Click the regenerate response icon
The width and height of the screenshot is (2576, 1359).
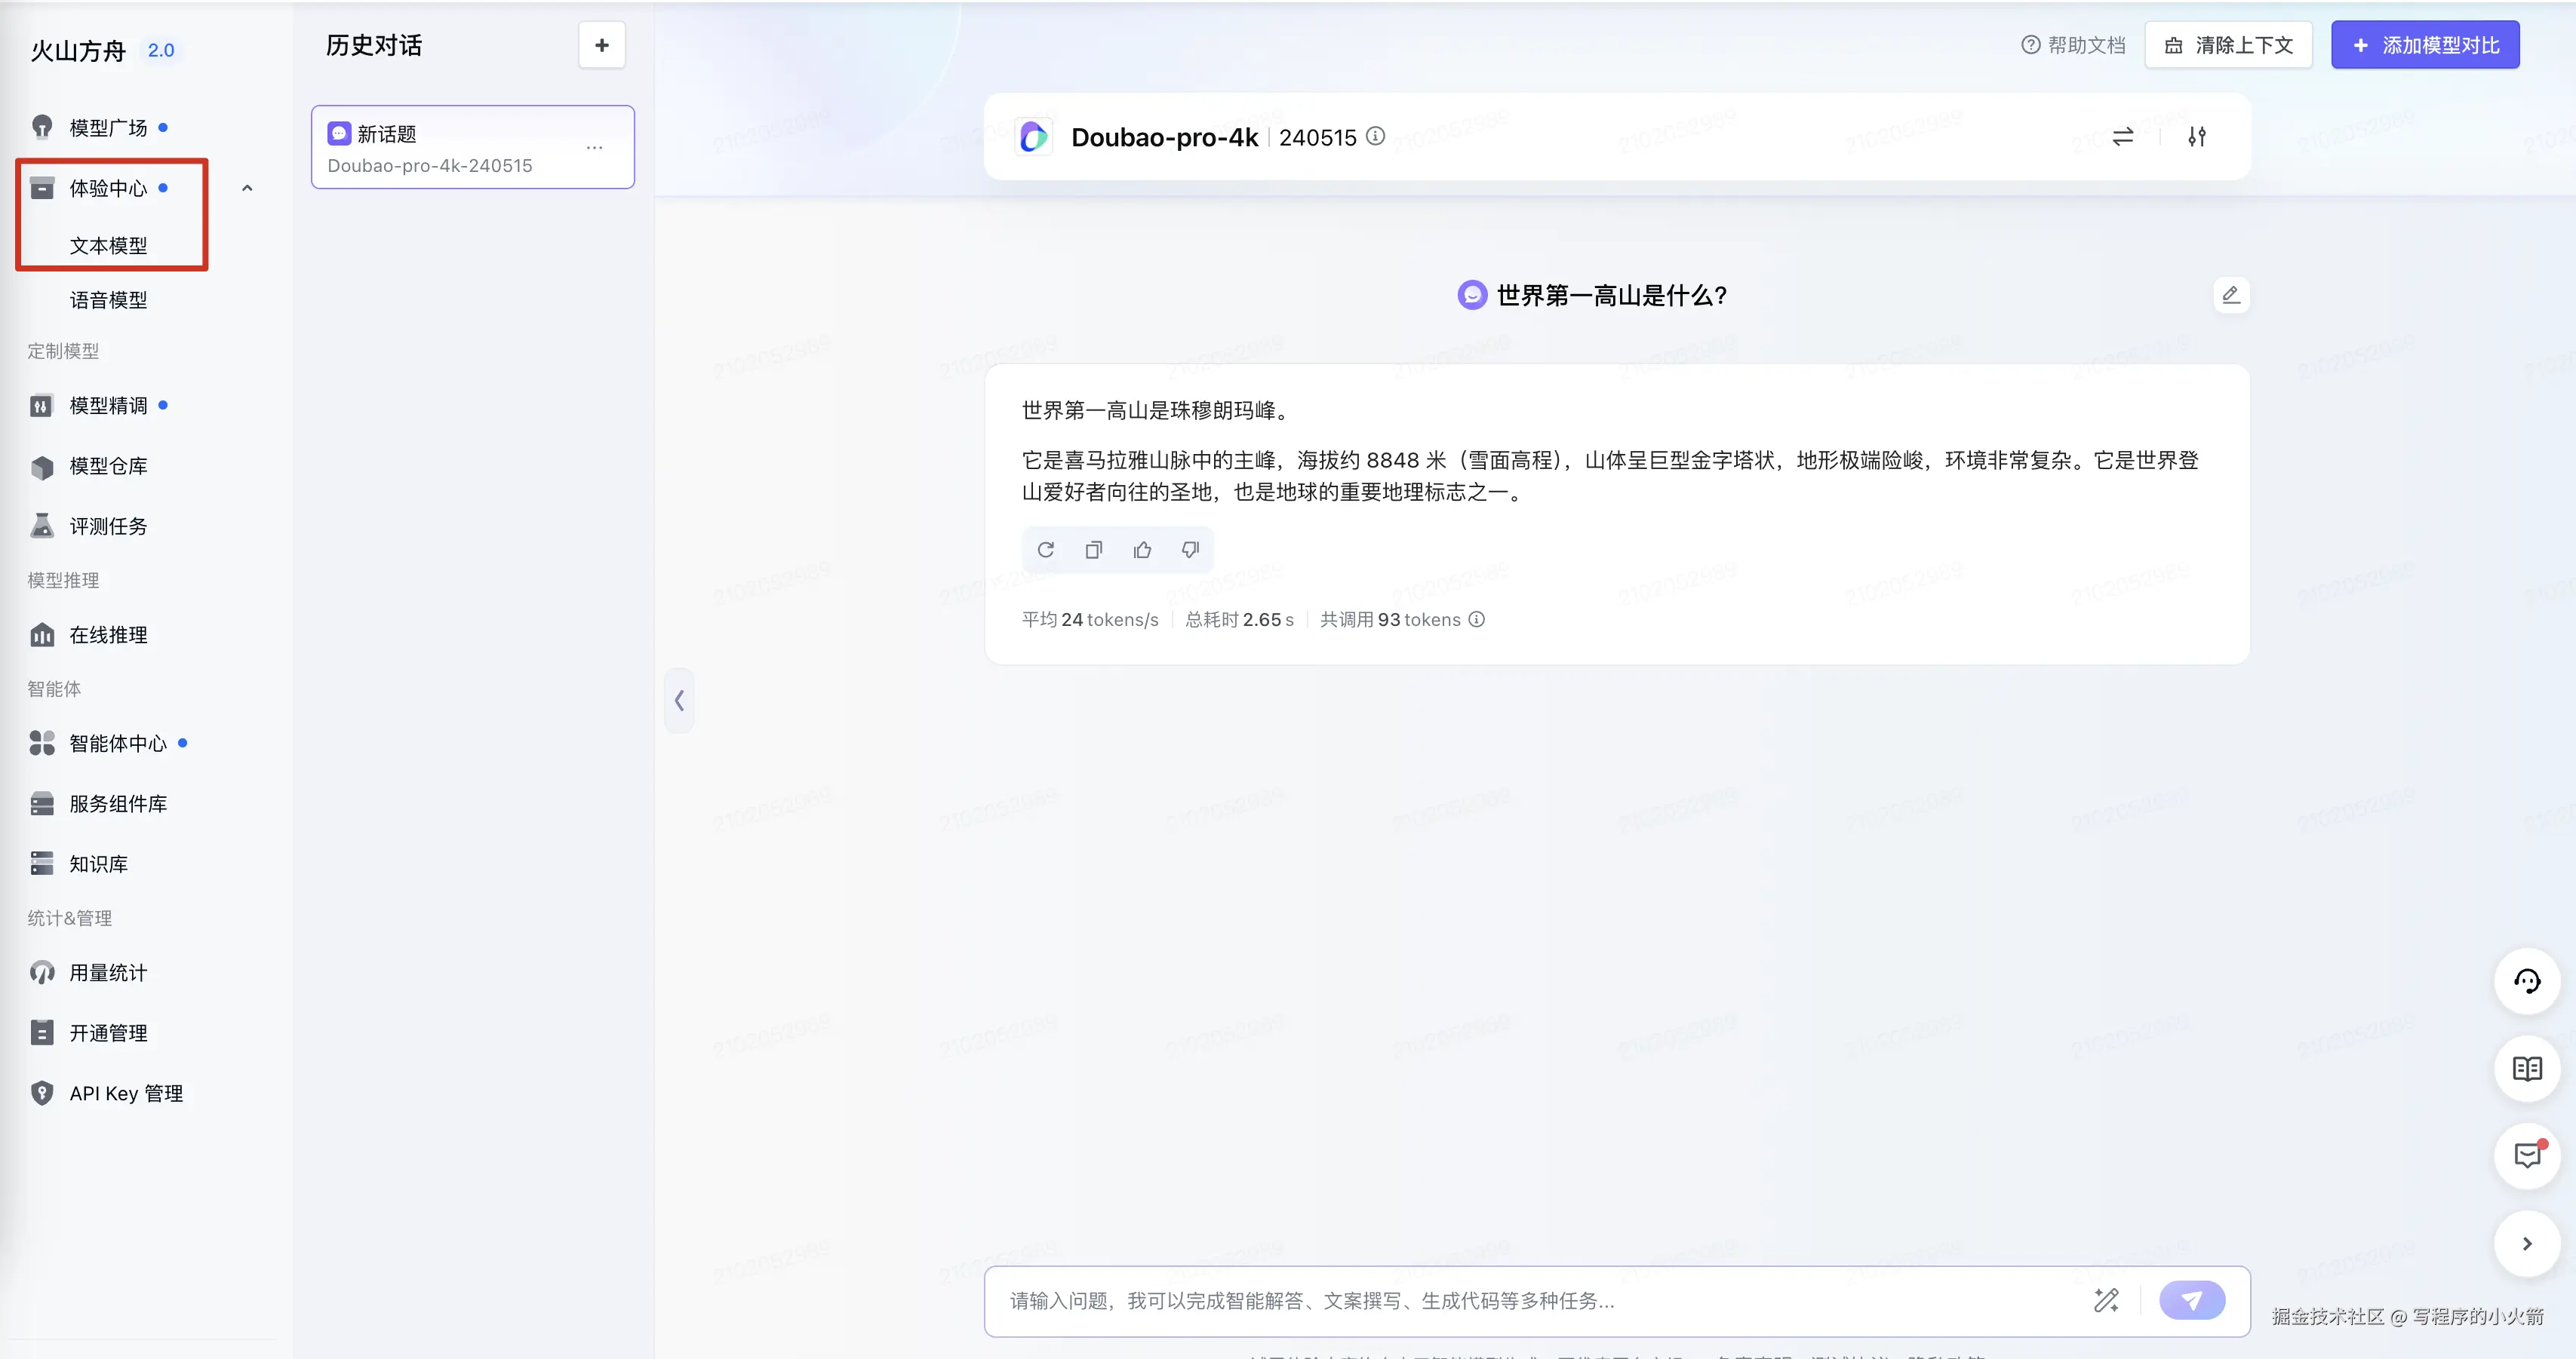[x=1046, y=550]
